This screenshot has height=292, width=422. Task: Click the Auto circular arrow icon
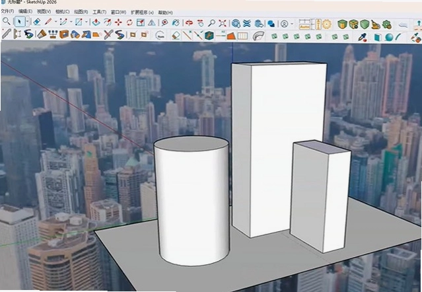tap(160, 35)
